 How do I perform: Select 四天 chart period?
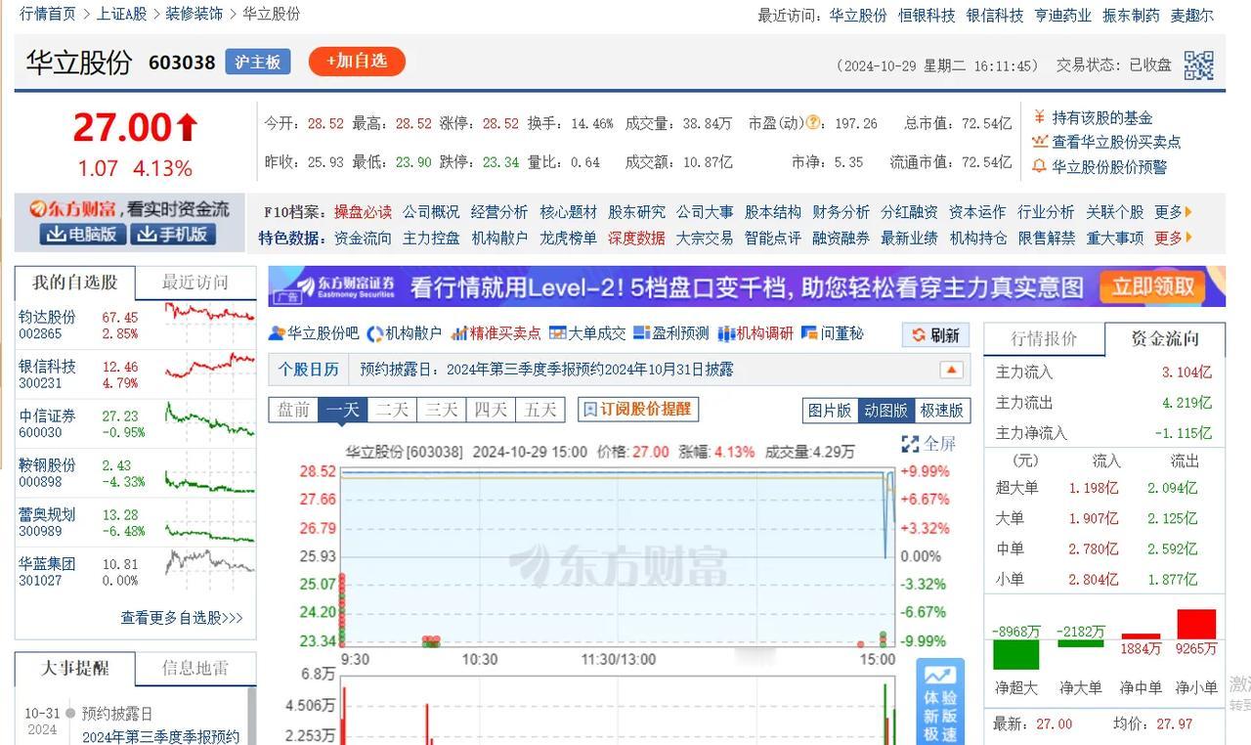tap(491, 410)
